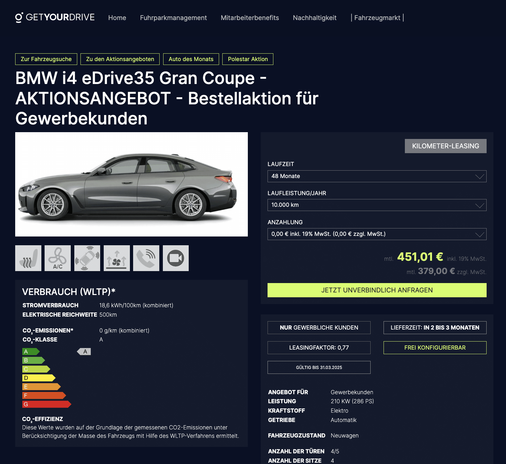Click the 451,01 € monthly price

[420, 257]
